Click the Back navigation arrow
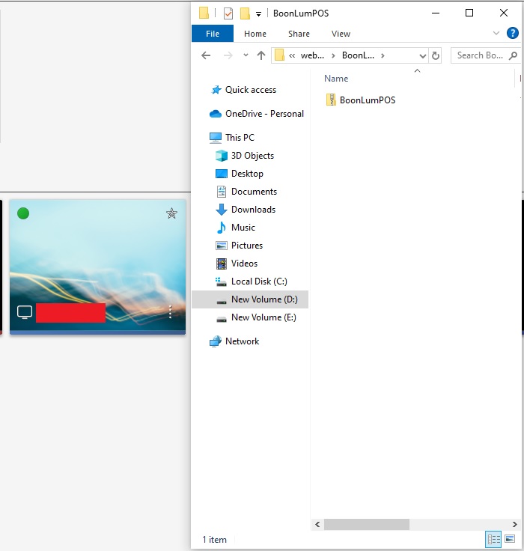Screen dimensions: 524x551 click(206, 55)
